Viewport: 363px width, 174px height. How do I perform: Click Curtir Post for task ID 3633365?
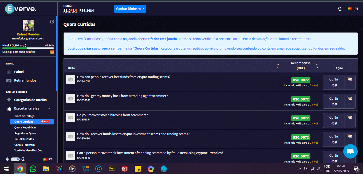pyautogui.click(x=334, y=101)
